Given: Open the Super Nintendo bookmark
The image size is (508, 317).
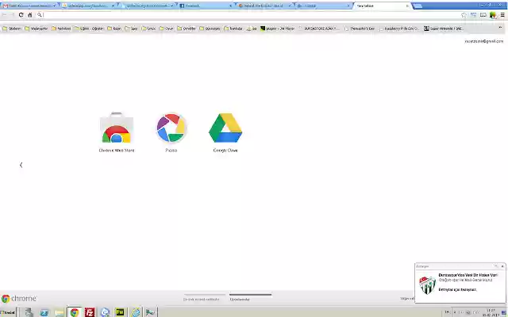Looking at the screenshot, I should pyautogui.click(x=443, y=29).
